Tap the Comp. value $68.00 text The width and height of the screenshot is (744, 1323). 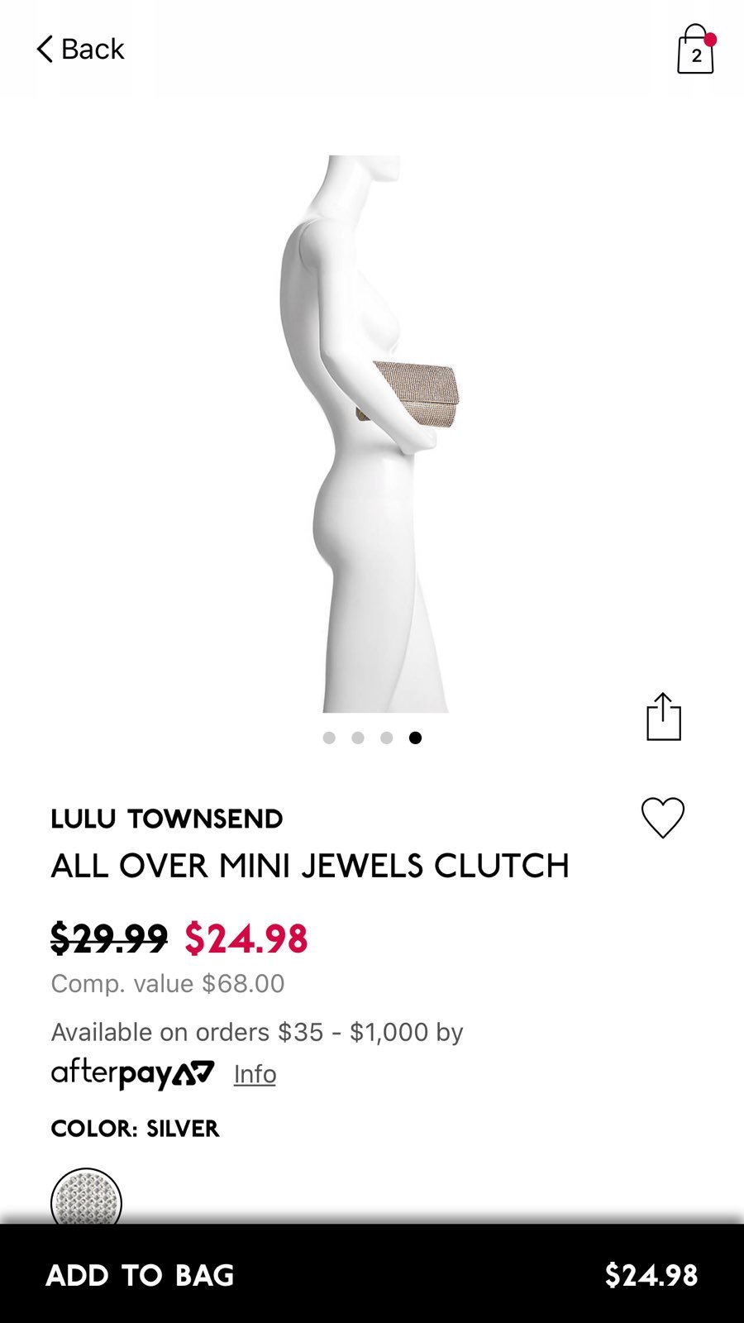coord(168,983)
